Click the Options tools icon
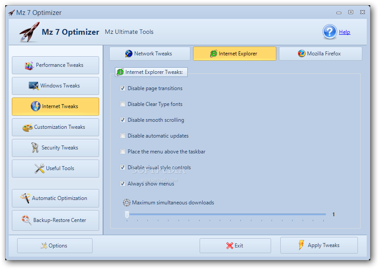 point(44,246)
